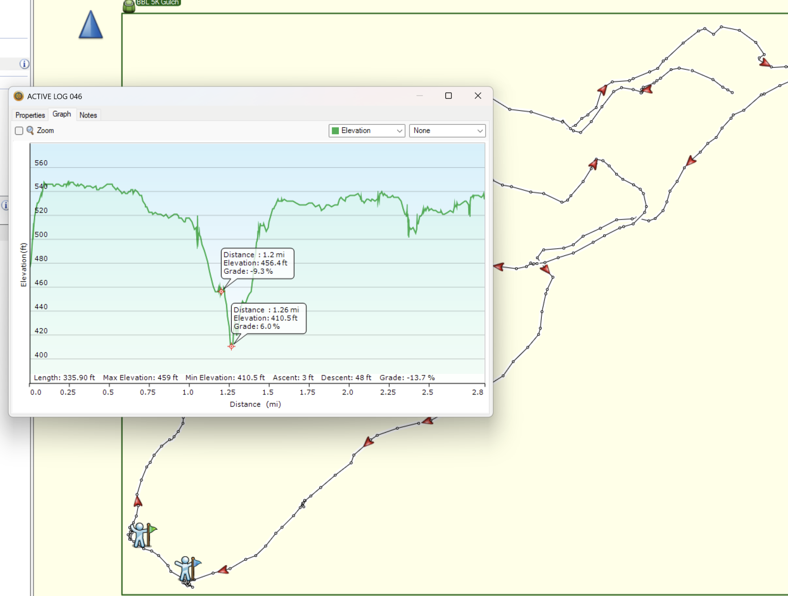Open the Elevation graph type dropdown
The image size is (788, 596).
367,131
